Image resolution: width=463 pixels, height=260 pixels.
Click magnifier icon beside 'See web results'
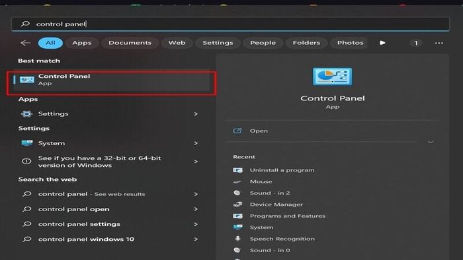[x=27, y=194]
